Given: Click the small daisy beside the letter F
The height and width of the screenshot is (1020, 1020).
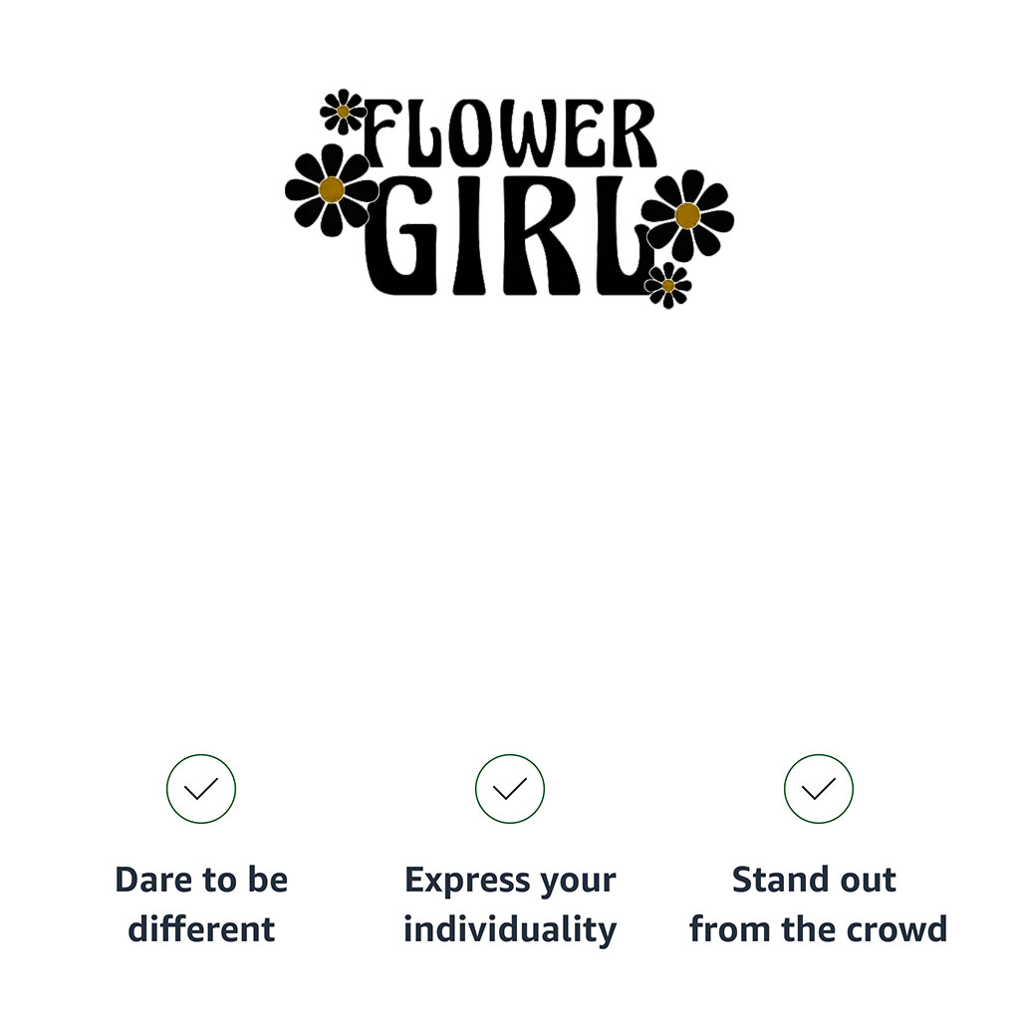Looking at the screenshot, I should point(343,112).
